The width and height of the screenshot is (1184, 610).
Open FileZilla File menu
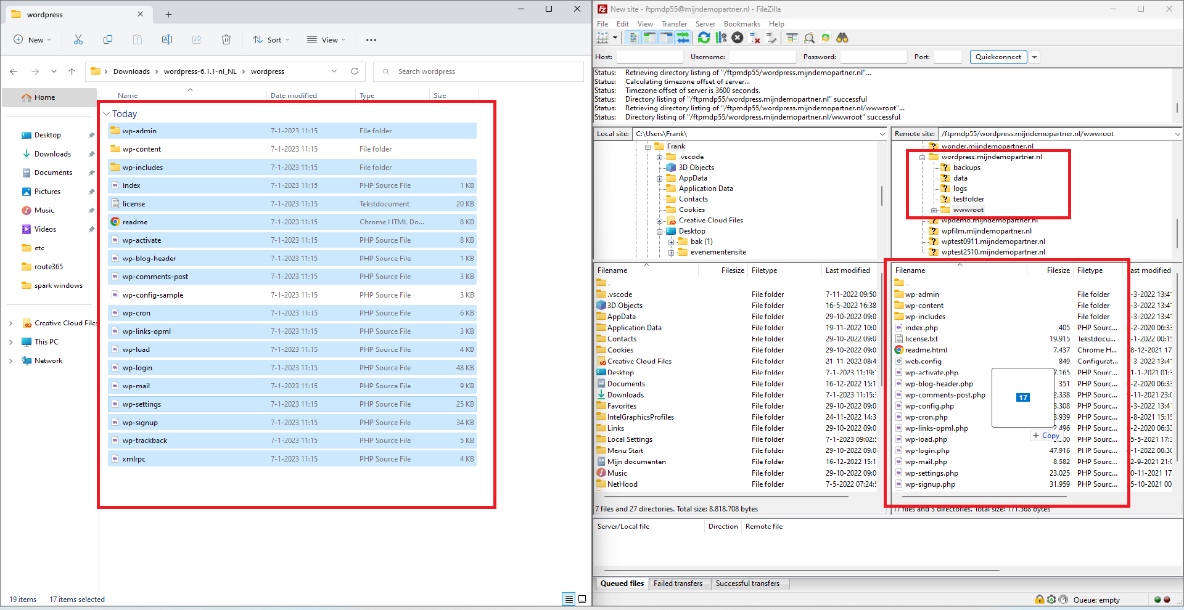point(602,24)
